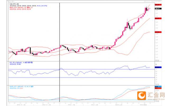The image size is (169, 106).
Task: Click the topmost red Bollinger value tag on price axis
Action: click(x=158, y=5)
